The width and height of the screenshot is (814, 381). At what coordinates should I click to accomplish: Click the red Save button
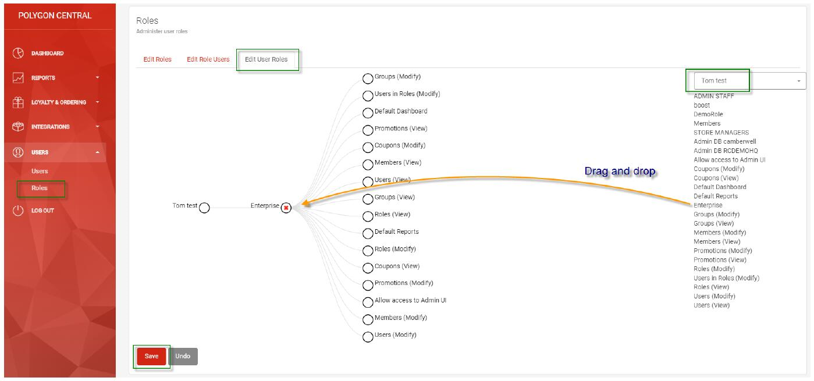(x=151, y=357)
